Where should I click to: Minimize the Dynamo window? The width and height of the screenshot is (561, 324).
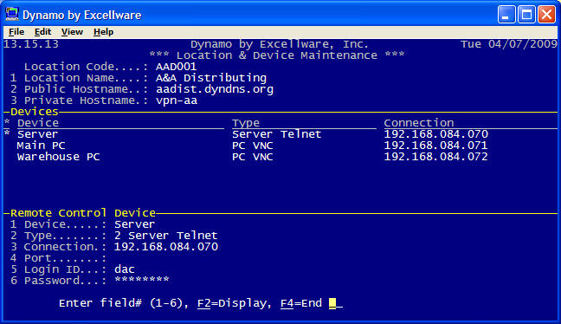click(x=506, y=15)
